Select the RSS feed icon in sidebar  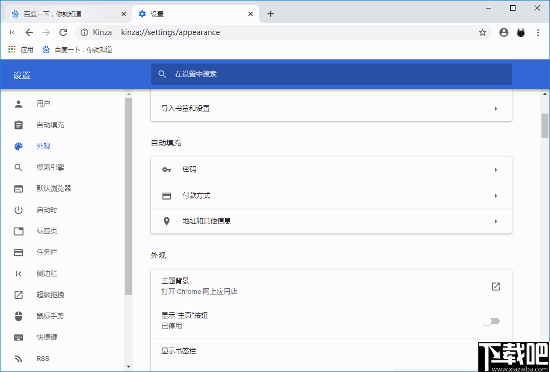18,358
